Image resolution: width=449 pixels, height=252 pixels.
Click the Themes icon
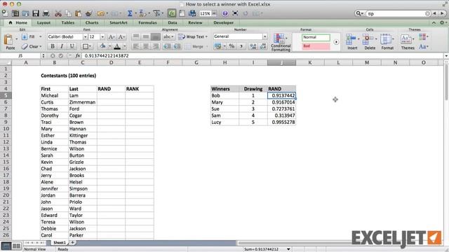(x=406, y=39)
